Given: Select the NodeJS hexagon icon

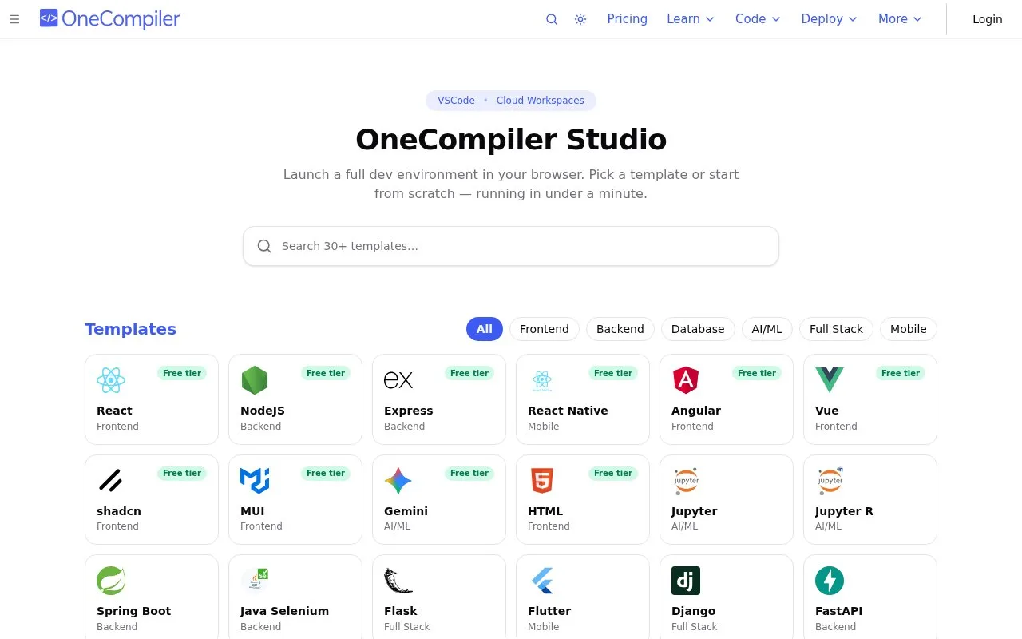Looking at the screenshot, I should pyautogui.click(x=255, y=380).
